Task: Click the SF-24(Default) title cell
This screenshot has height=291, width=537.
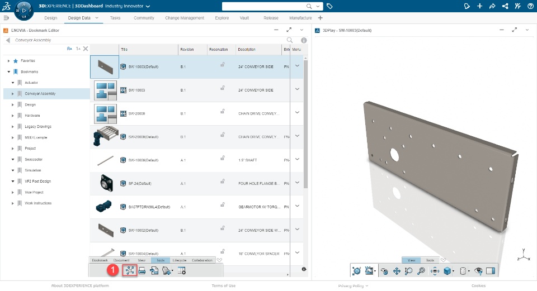Action: pyautogui.click(x=140, y=184)
